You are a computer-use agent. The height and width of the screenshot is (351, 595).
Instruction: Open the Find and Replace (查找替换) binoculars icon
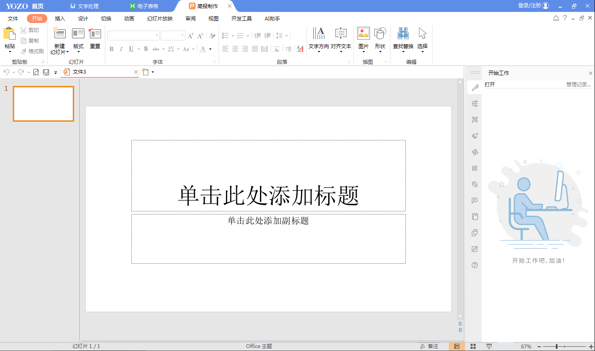pyautogui.click(x=403, y=34)
